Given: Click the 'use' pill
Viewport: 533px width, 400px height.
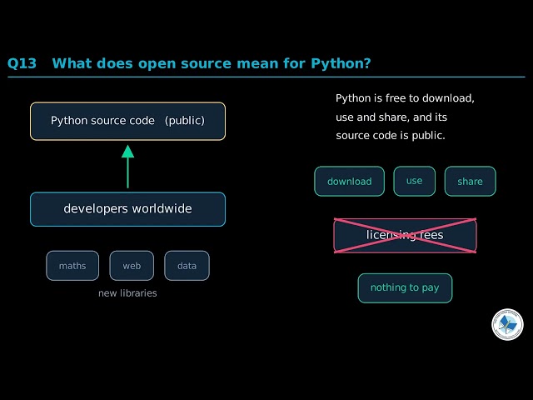Looking at the screenshot, I should tap(415, 182).
